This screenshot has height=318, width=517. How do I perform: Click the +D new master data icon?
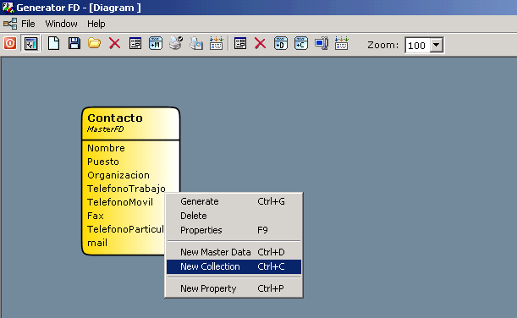(281, 43)
